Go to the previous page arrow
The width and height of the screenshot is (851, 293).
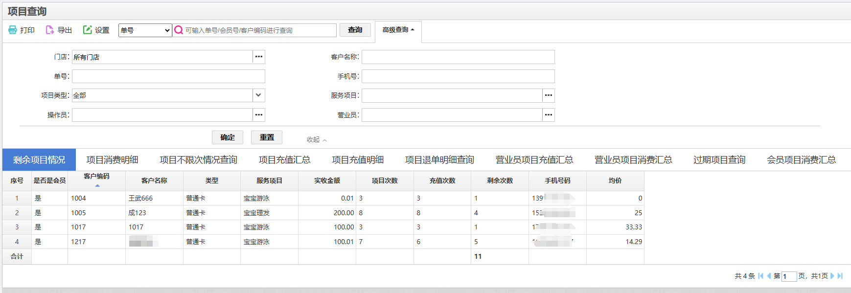coord(769,276)
